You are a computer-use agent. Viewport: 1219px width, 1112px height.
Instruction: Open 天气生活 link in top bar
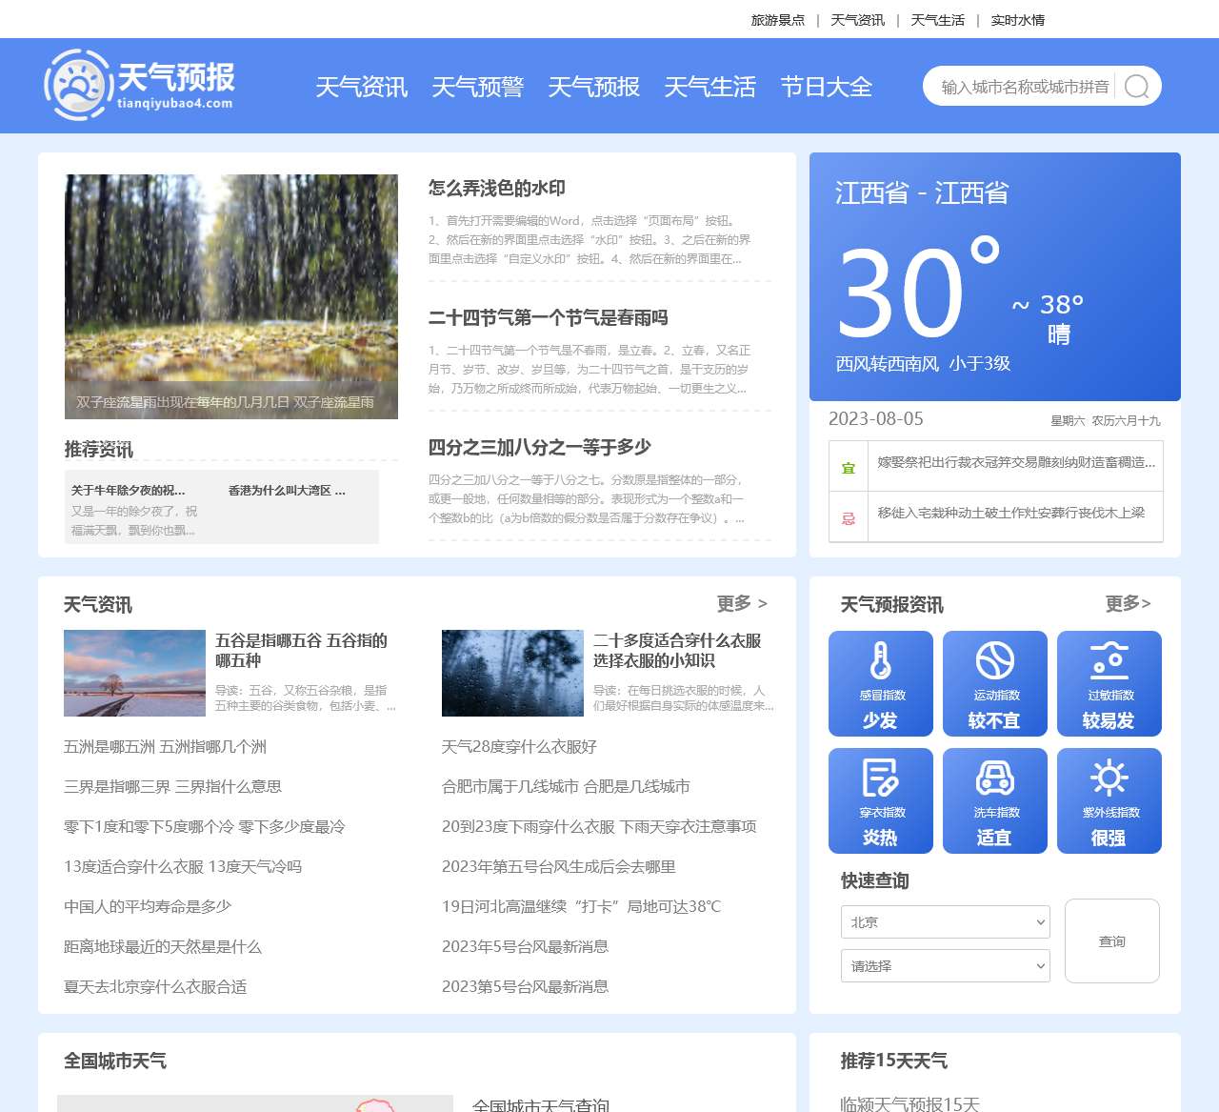tap(938, 20)
